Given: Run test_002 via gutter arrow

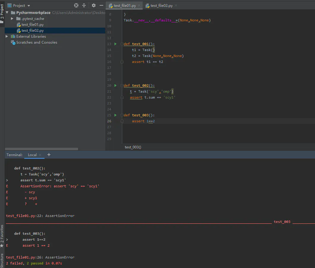Looking at the screenshot, I should point(115,85).
